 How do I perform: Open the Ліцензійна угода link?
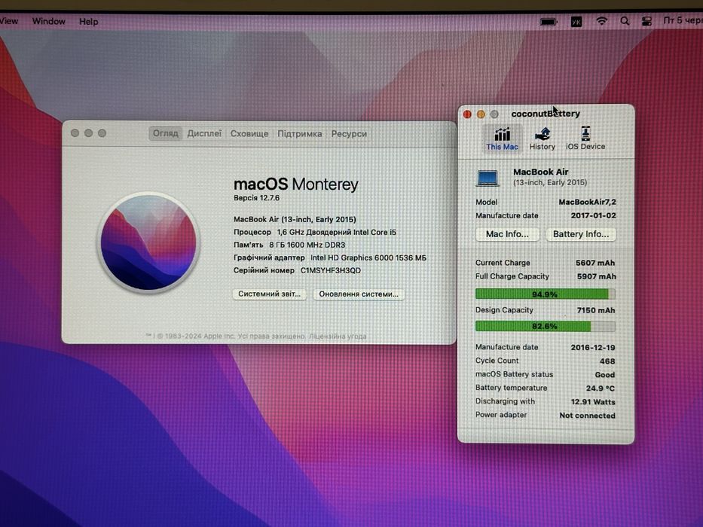click(x=338, y=336)
